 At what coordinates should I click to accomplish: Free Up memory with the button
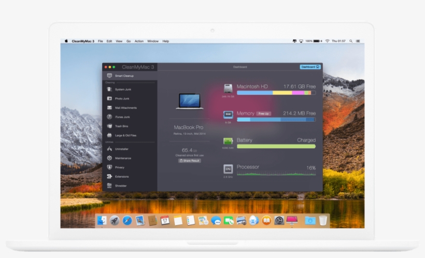pos(263,113)
